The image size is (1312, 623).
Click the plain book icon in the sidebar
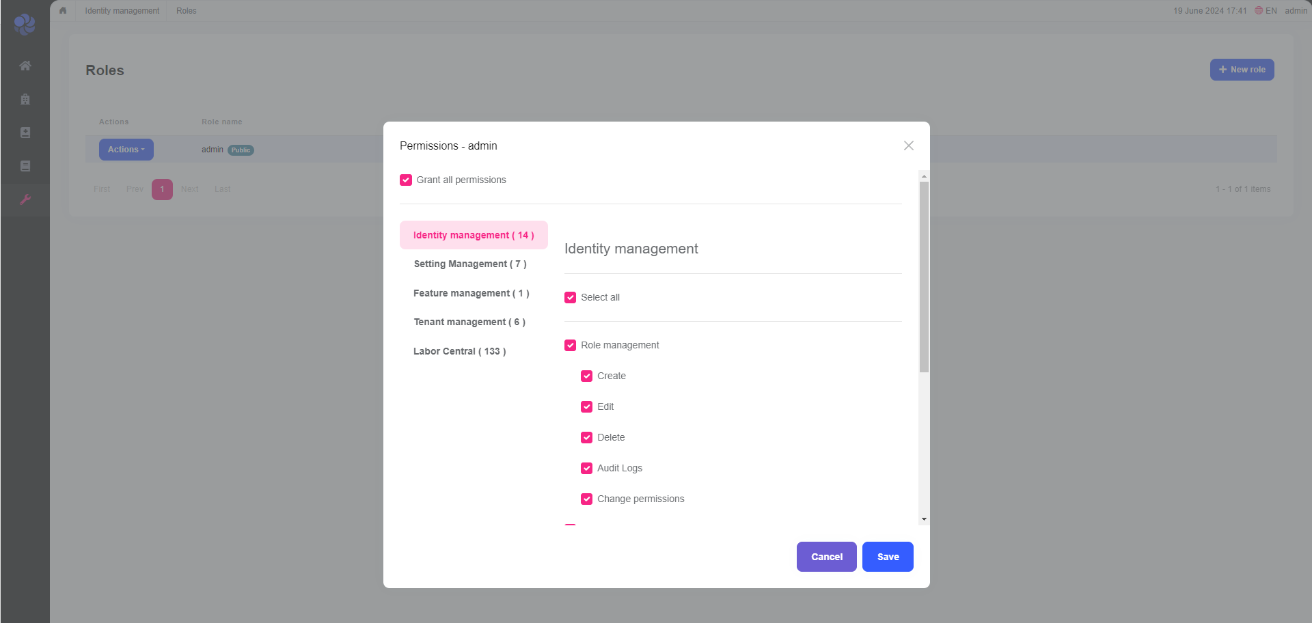point(25,166)
